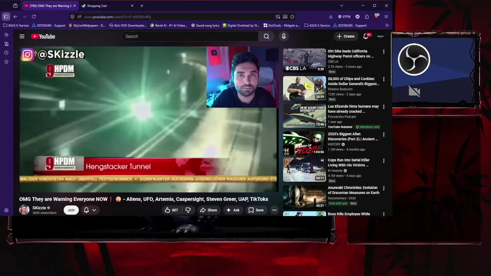491x276 pixels.
Task: Open YouTube account avatar menu
Action: click(381, 36)
